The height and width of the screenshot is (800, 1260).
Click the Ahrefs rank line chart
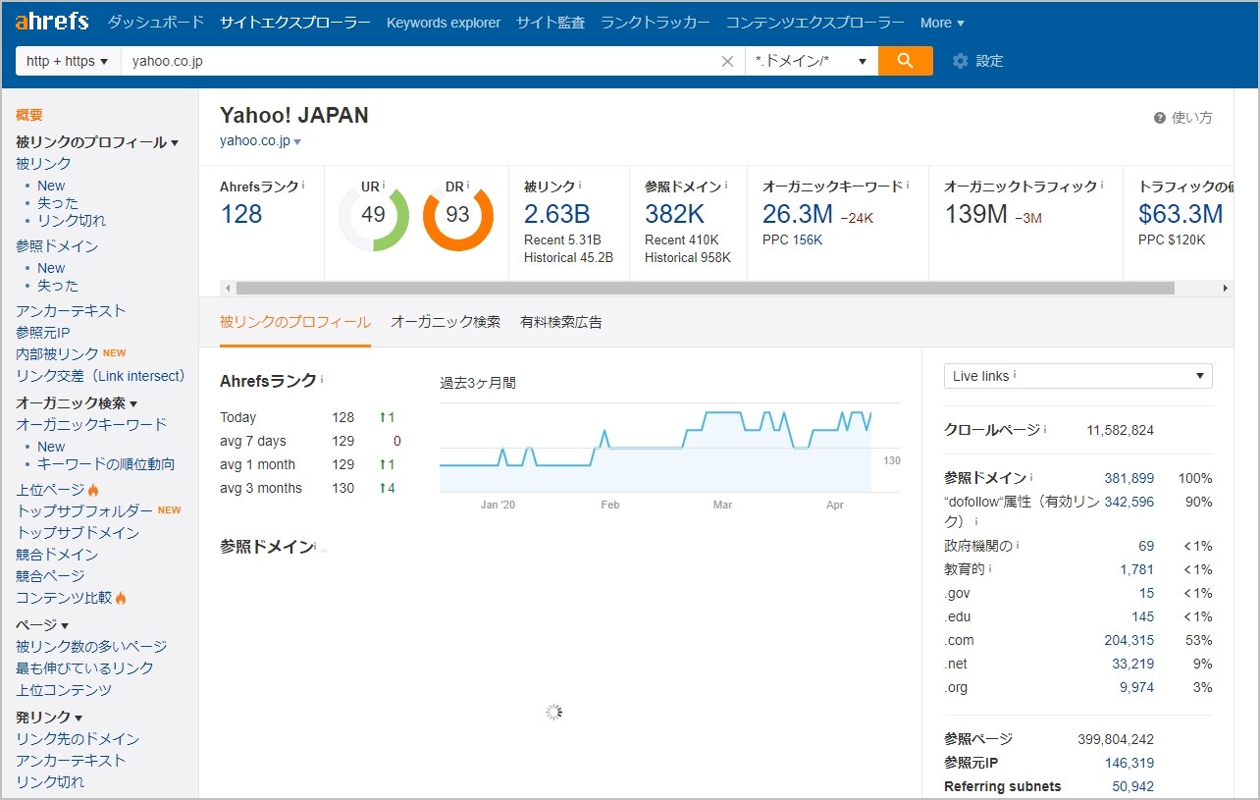[x=670, y=448]
